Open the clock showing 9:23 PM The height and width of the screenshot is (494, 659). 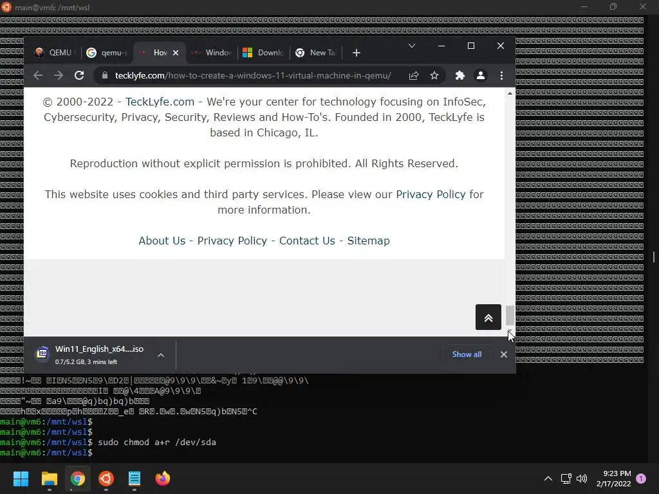613,479
